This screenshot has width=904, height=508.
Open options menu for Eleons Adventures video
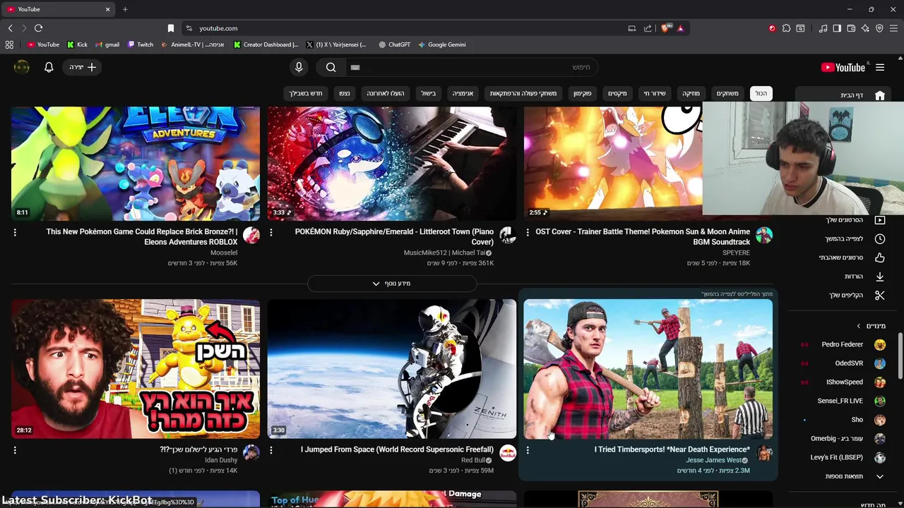(15, 232)
